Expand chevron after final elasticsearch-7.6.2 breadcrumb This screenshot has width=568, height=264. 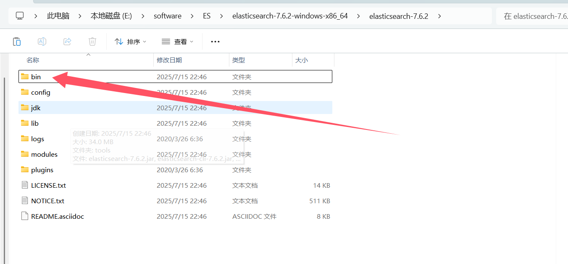click(439, 16)
